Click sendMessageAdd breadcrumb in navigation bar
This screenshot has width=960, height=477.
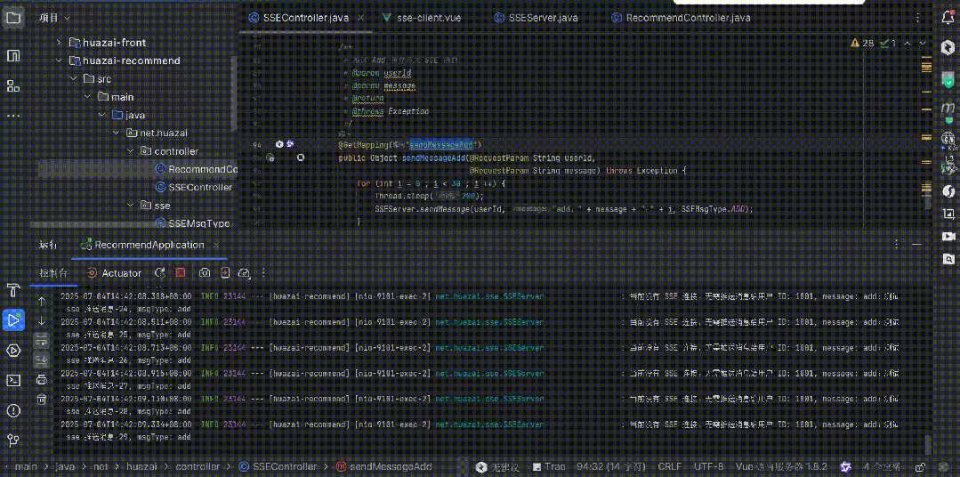pyautogui.click(x=383, y=466)
